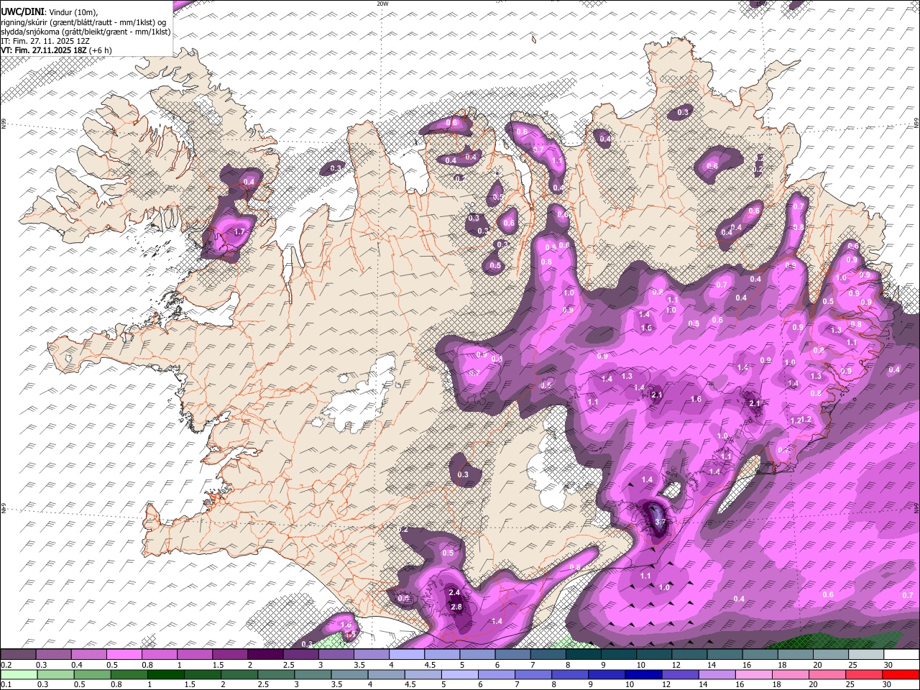
Task: Click the '30' label in the lower scale
Action: [887, 685]
